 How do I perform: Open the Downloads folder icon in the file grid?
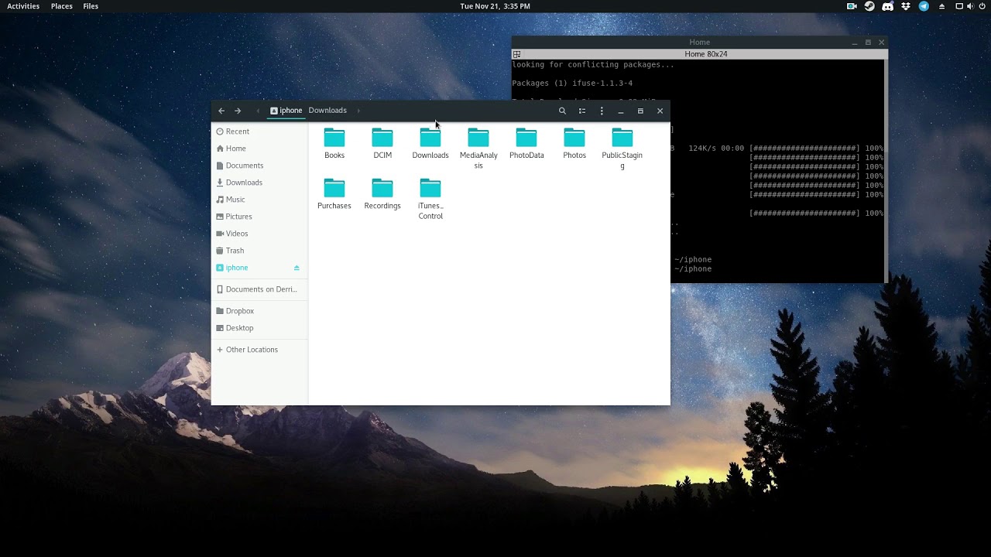(x=430, y=144)
